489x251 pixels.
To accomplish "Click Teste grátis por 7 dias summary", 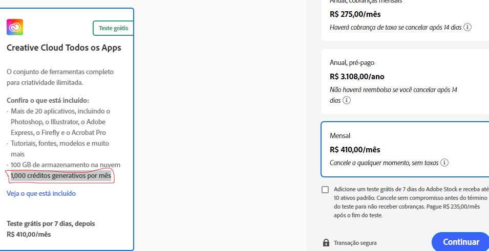I will pos(51,229).
